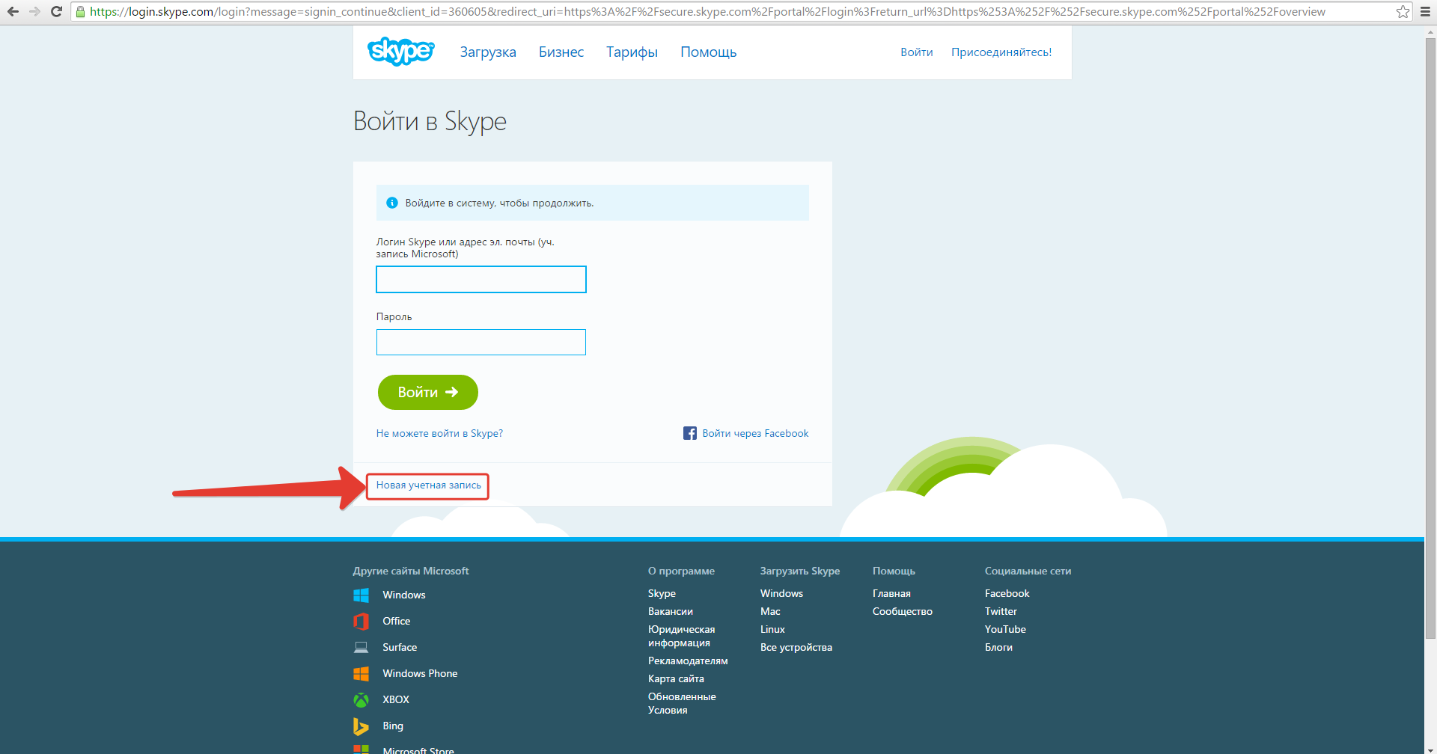Open the Windows Phone footer link
Image resolution: width=1437 pixels, height=754 pixels.
420,673
